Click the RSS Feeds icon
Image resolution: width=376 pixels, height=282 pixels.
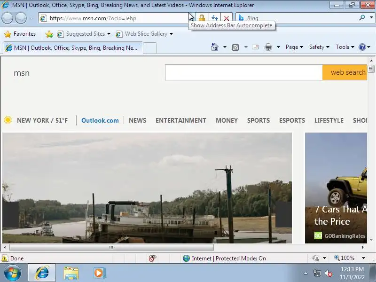[x=235, y=47]
